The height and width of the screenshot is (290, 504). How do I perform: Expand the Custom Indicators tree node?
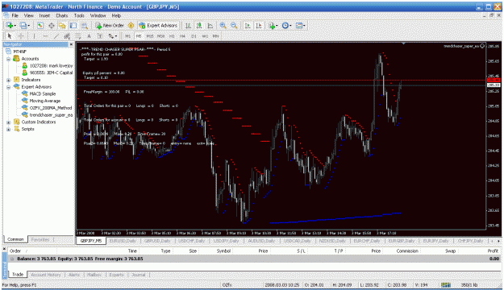(9, 122)
